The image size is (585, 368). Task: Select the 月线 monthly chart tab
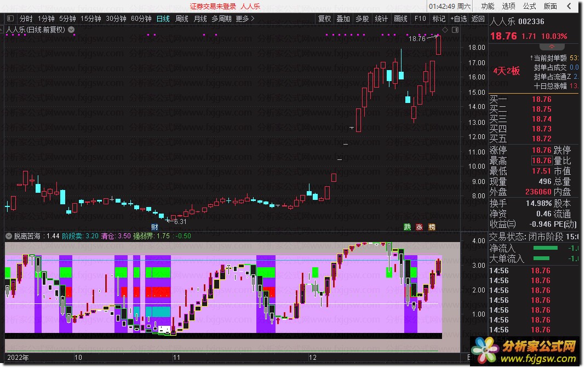coord(200,18)
